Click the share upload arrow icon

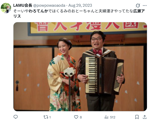[145, 117]
